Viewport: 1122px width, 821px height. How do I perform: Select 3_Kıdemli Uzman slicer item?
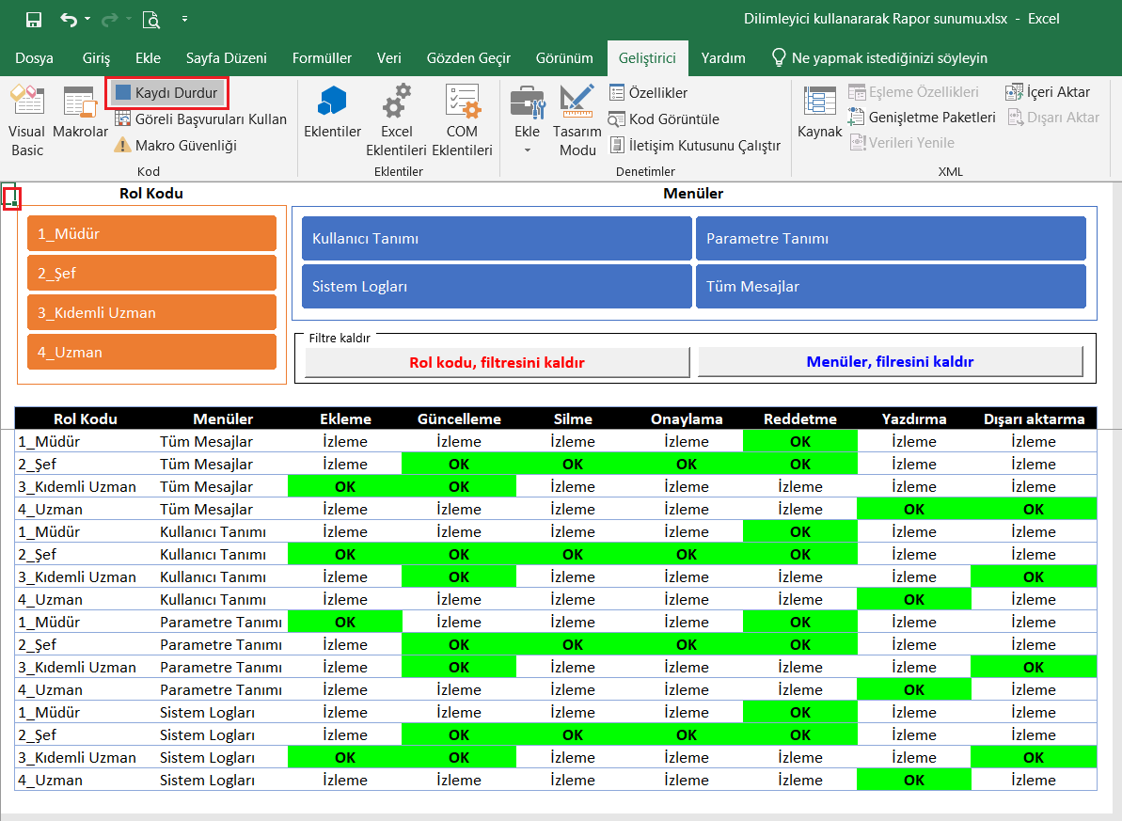click(x=151, y=313)
